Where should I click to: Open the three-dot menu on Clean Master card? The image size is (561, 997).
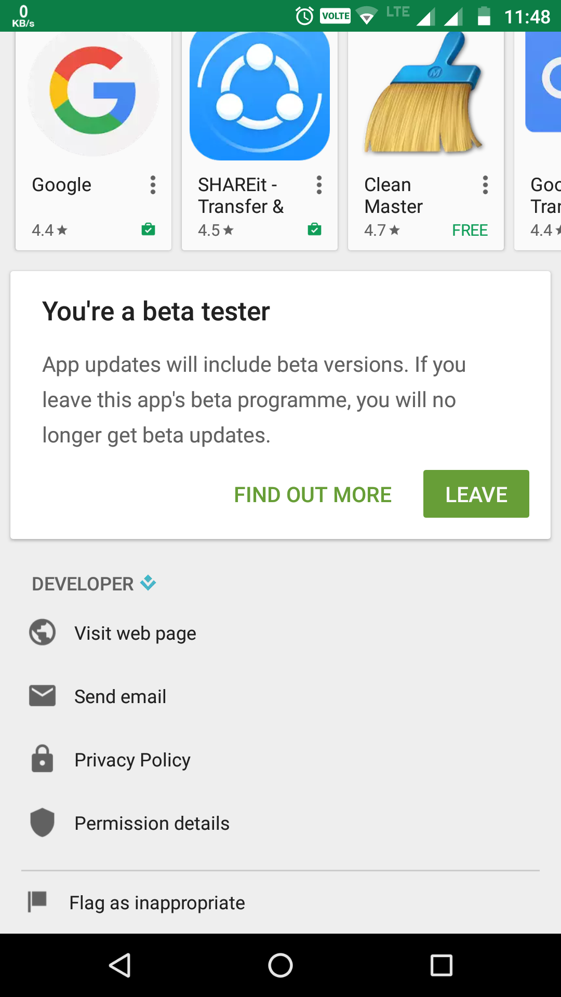[485, 185]
